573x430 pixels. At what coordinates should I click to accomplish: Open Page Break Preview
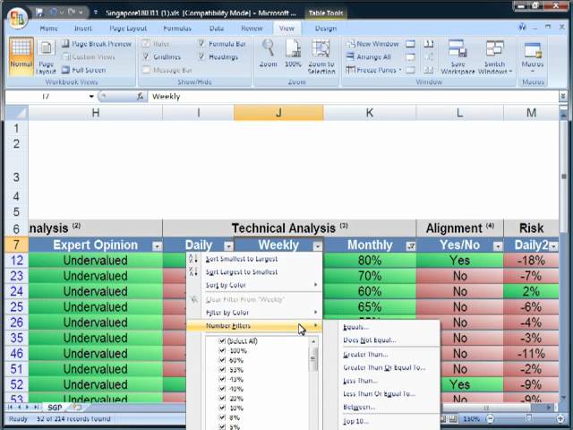pos(97,44)
